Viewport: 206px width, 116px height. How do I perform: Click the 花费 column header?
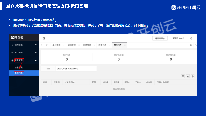pos(94,82)
